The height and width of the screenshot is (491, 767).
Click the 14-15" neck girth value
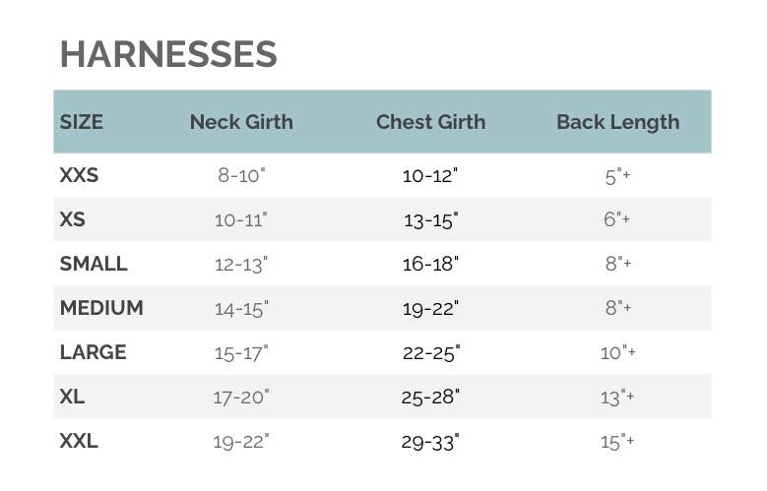tap(241, 308)
